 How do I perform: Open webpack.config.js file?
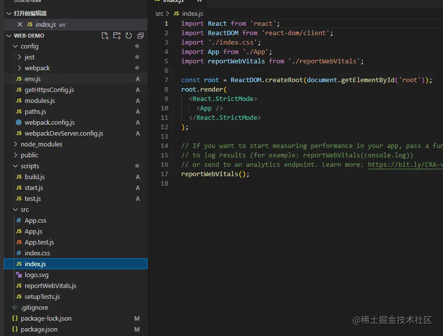click(76, 123)
